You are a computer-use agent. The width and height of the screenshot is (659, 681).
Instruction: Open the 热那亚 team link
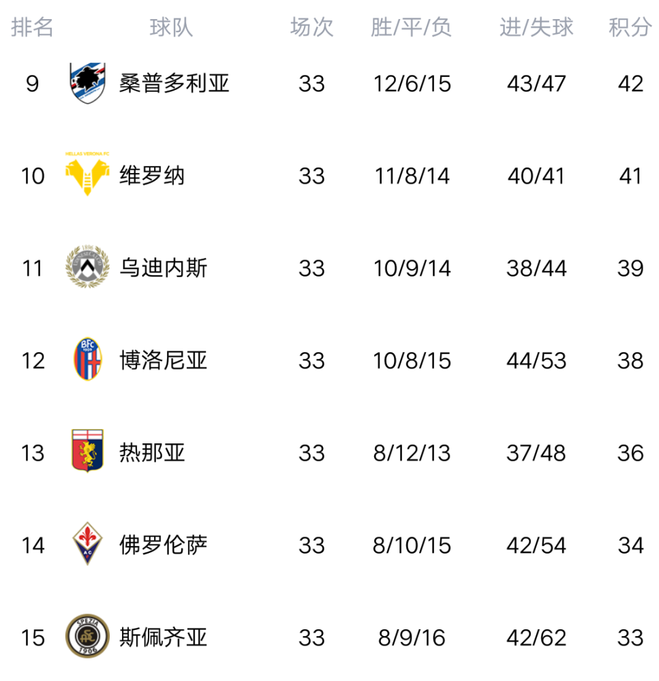152,453
